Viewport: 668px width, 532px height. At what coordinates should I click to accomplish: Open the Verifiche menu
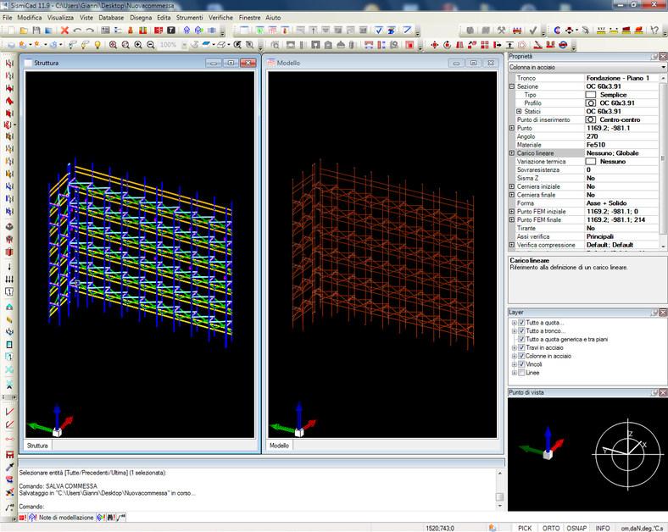[x=221, y=17]
